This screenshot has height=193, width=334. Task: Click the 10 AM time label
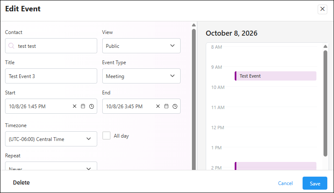[x=217, y=87]
